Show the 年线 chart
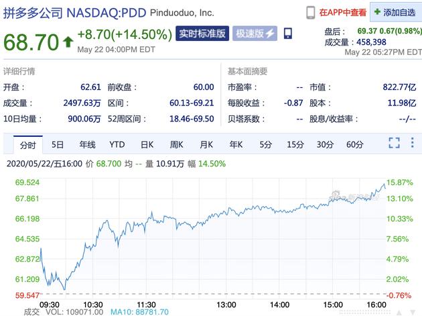The width and height of the screenshot is (422, 316). (x=87, y=145)
